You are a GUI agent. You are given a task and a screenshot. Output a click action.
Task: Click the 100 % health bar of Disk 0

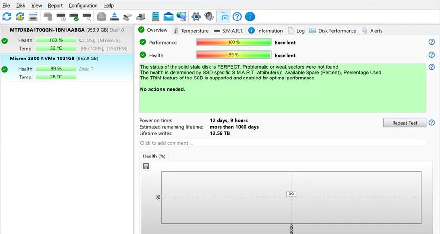click(x=56, y=40)
